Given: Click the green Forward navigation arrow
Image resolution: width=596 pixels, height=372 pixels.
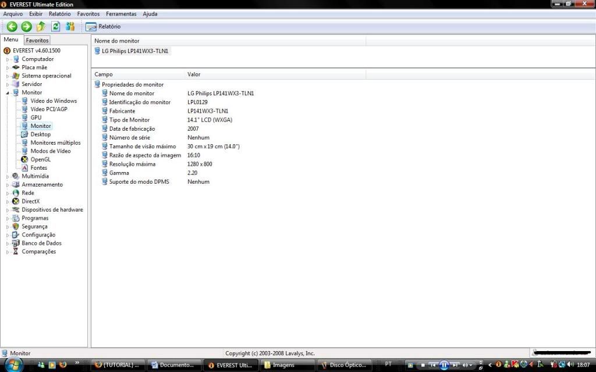Looking at the screenshot, I should pyautogui.click(x=26, y=26).
